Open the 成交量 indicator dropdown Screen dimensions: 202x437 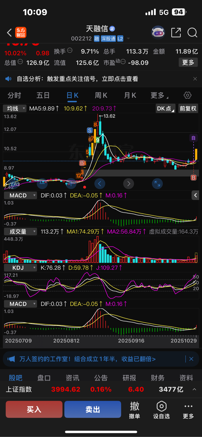click(x=20, y=231)
